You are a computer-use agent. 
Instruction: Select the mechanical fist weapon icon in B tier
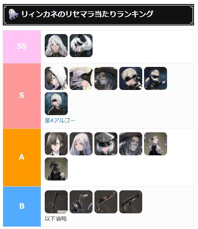tap(81, 202)
